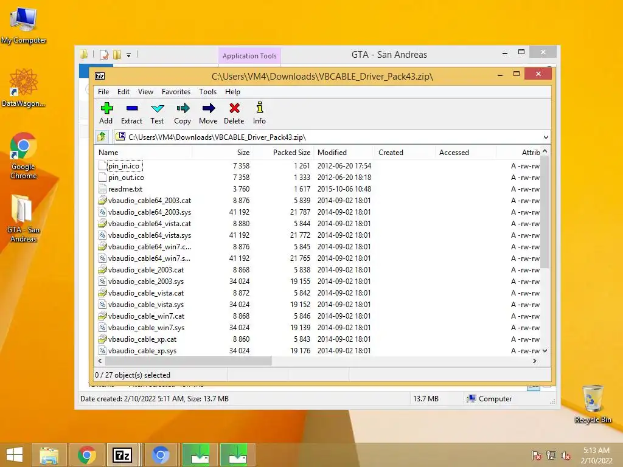Select readme.txt in the list
This screenshot has width=623, height=467.
point(125,189)
